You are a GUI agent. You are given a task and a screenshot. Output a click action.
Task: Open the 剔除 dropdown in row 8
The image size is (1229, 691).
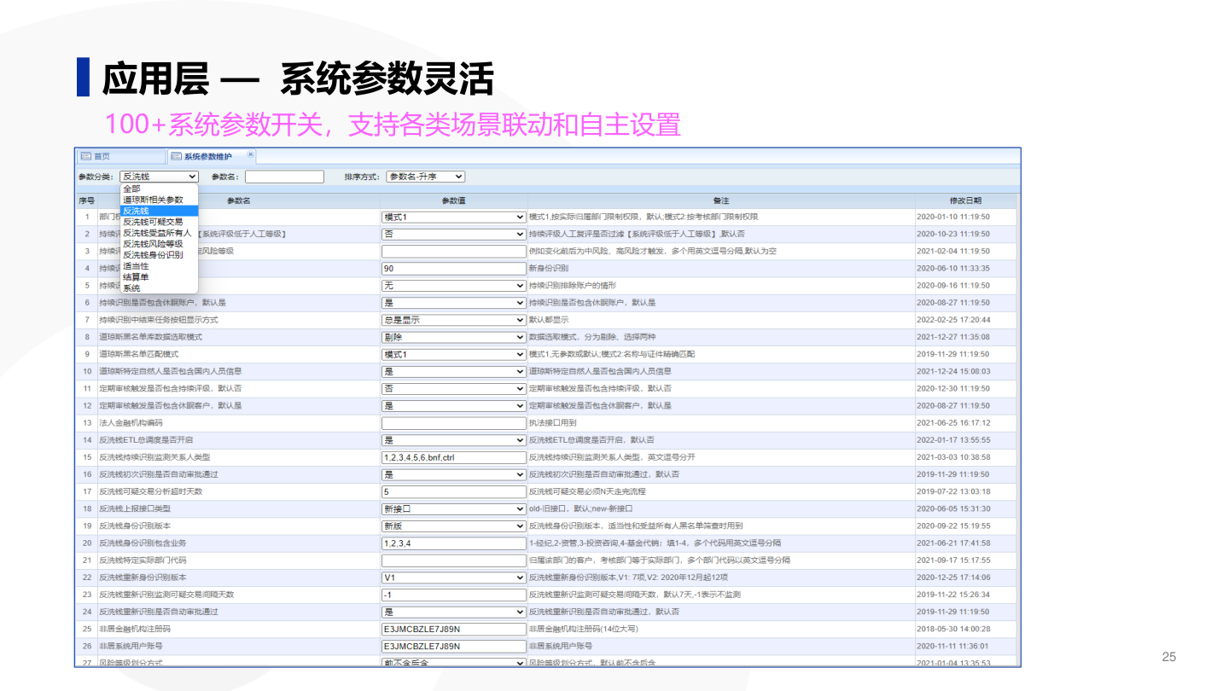pos(453,337)
